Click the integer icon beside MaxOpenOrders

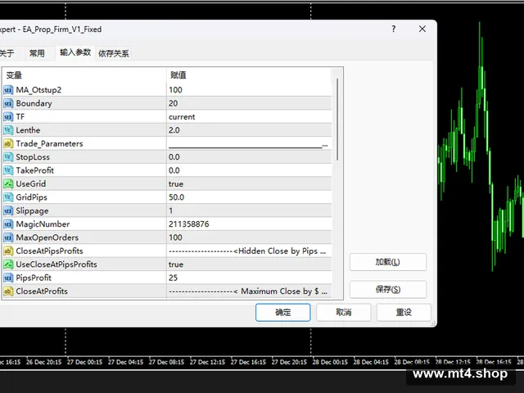[x=8, y=237]
